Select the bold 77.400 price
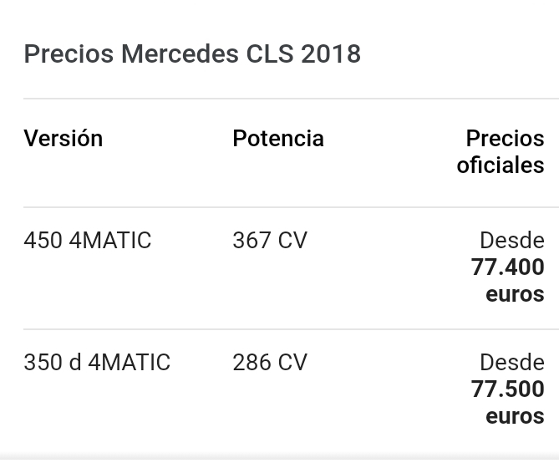The height and width of the screenshot is (463, 559). 507,267
